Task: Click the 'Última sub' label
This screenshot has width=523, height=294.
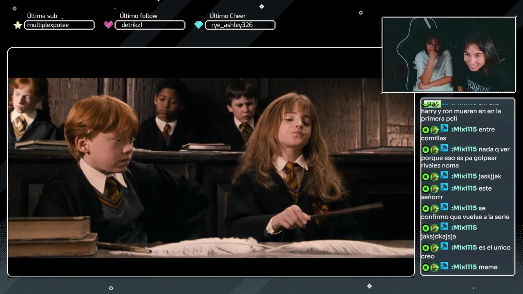Action: (42, 16)
